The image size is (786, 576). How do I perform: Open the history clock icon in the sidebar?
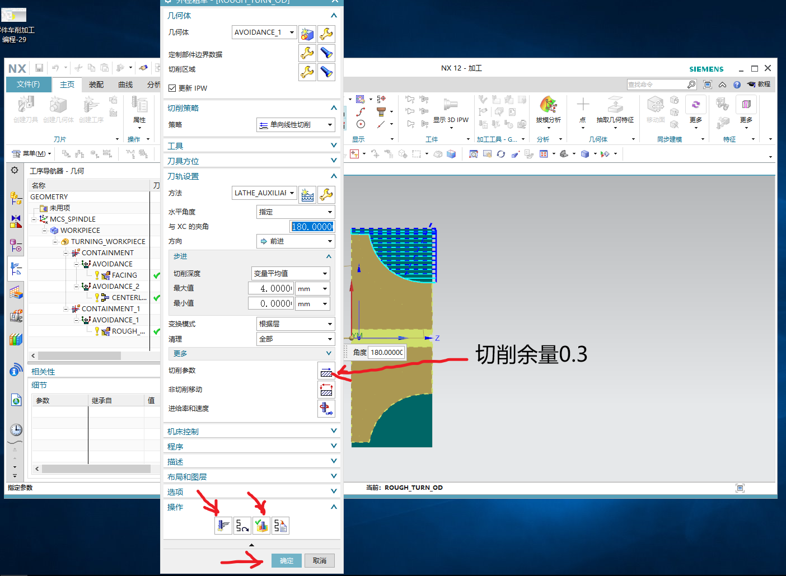pos(16,430)
